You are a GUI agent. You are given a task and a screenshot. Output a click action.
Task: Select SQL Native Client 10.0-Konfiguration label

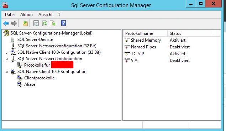52,72
